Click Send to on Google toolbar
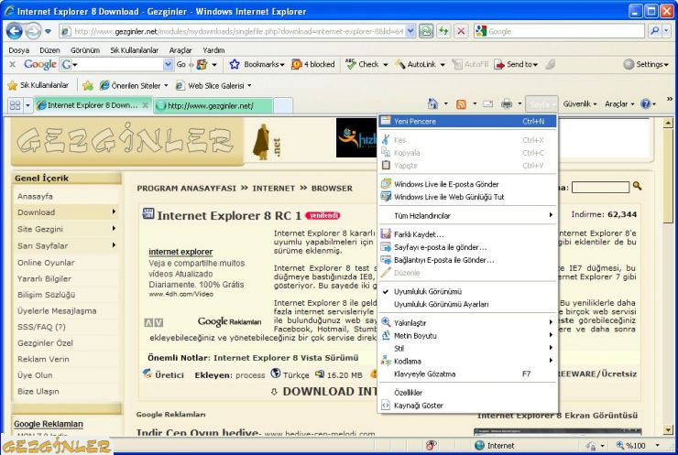 tap(517, 64)
